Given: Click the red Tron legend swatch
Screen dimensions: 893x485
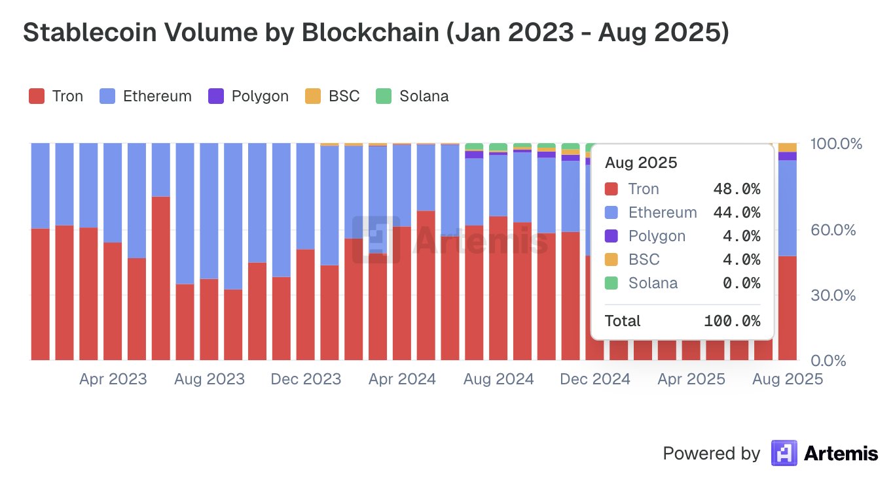Looking at the screenshot, I should [x=37, y=96].
